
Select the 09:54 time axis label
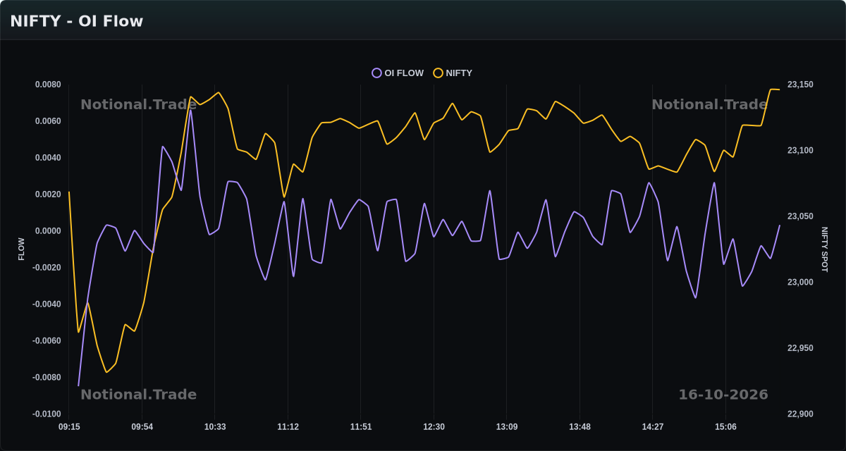tap(142, 427)
